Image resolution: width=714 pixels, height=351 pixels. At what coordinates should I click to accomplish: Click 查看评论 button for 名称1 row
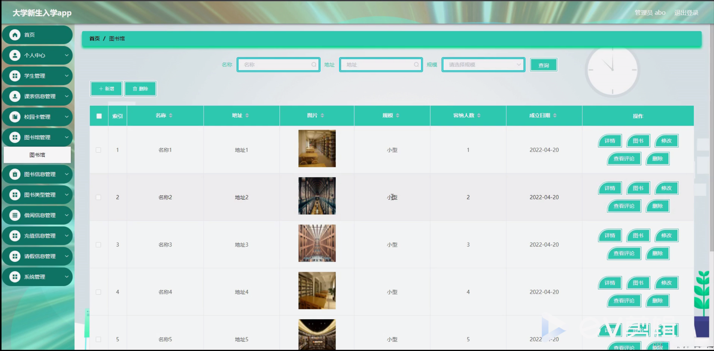(624, 159)
